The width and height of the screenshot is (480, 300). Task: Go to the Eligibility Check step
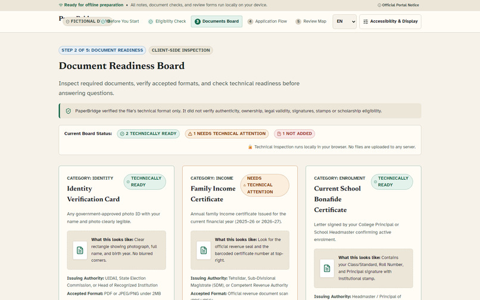pos(167,21)
